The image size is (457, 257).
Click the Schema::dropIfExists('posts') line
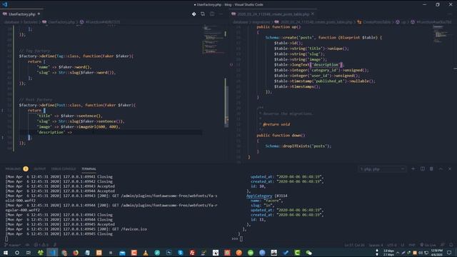(298, 146)
